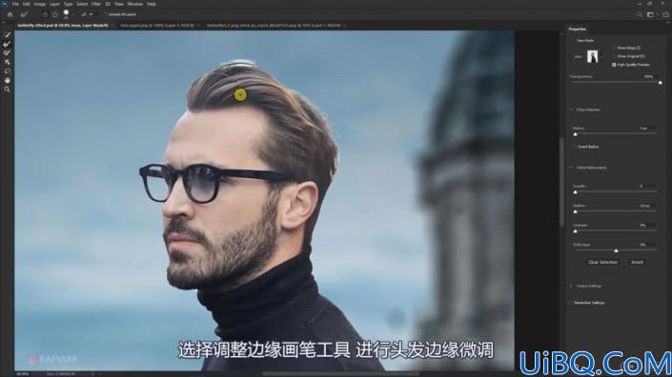672x377 pixels.
Task: Switch to the butterfly effect.psd document tab
Action: click(x=63, y=26)
